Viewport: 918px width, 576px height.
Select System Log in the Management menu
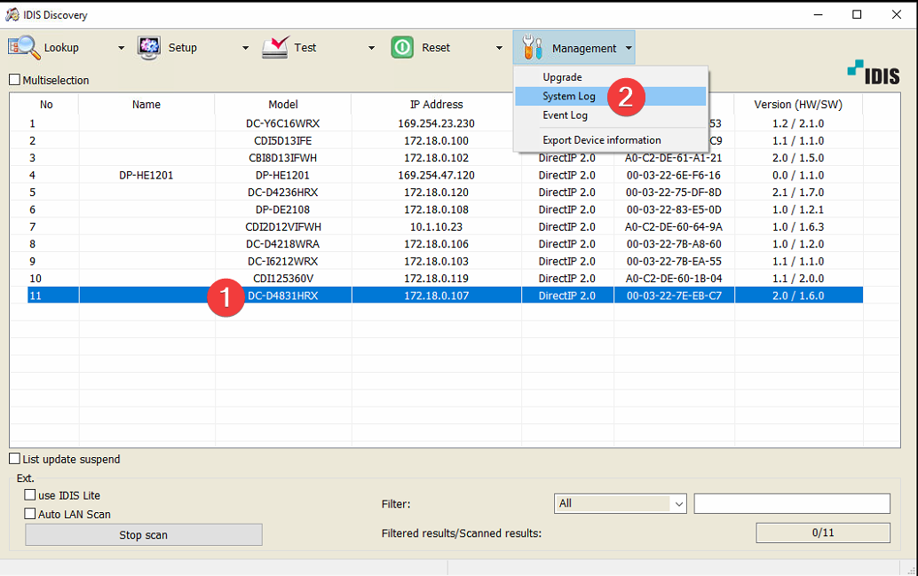[x=611, y=96]
